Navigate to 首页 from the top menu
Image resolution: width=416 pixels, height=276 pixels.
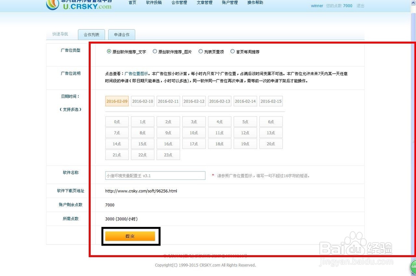(x=132, y=3)
